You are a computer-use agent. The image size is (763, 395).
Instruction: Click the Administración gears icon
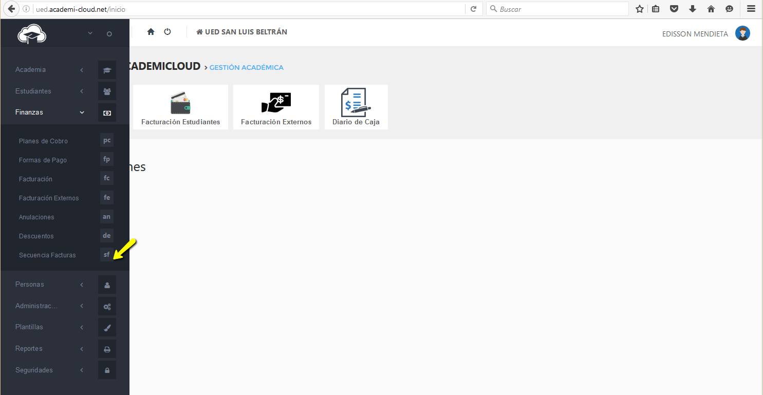(x=107, y=306)
